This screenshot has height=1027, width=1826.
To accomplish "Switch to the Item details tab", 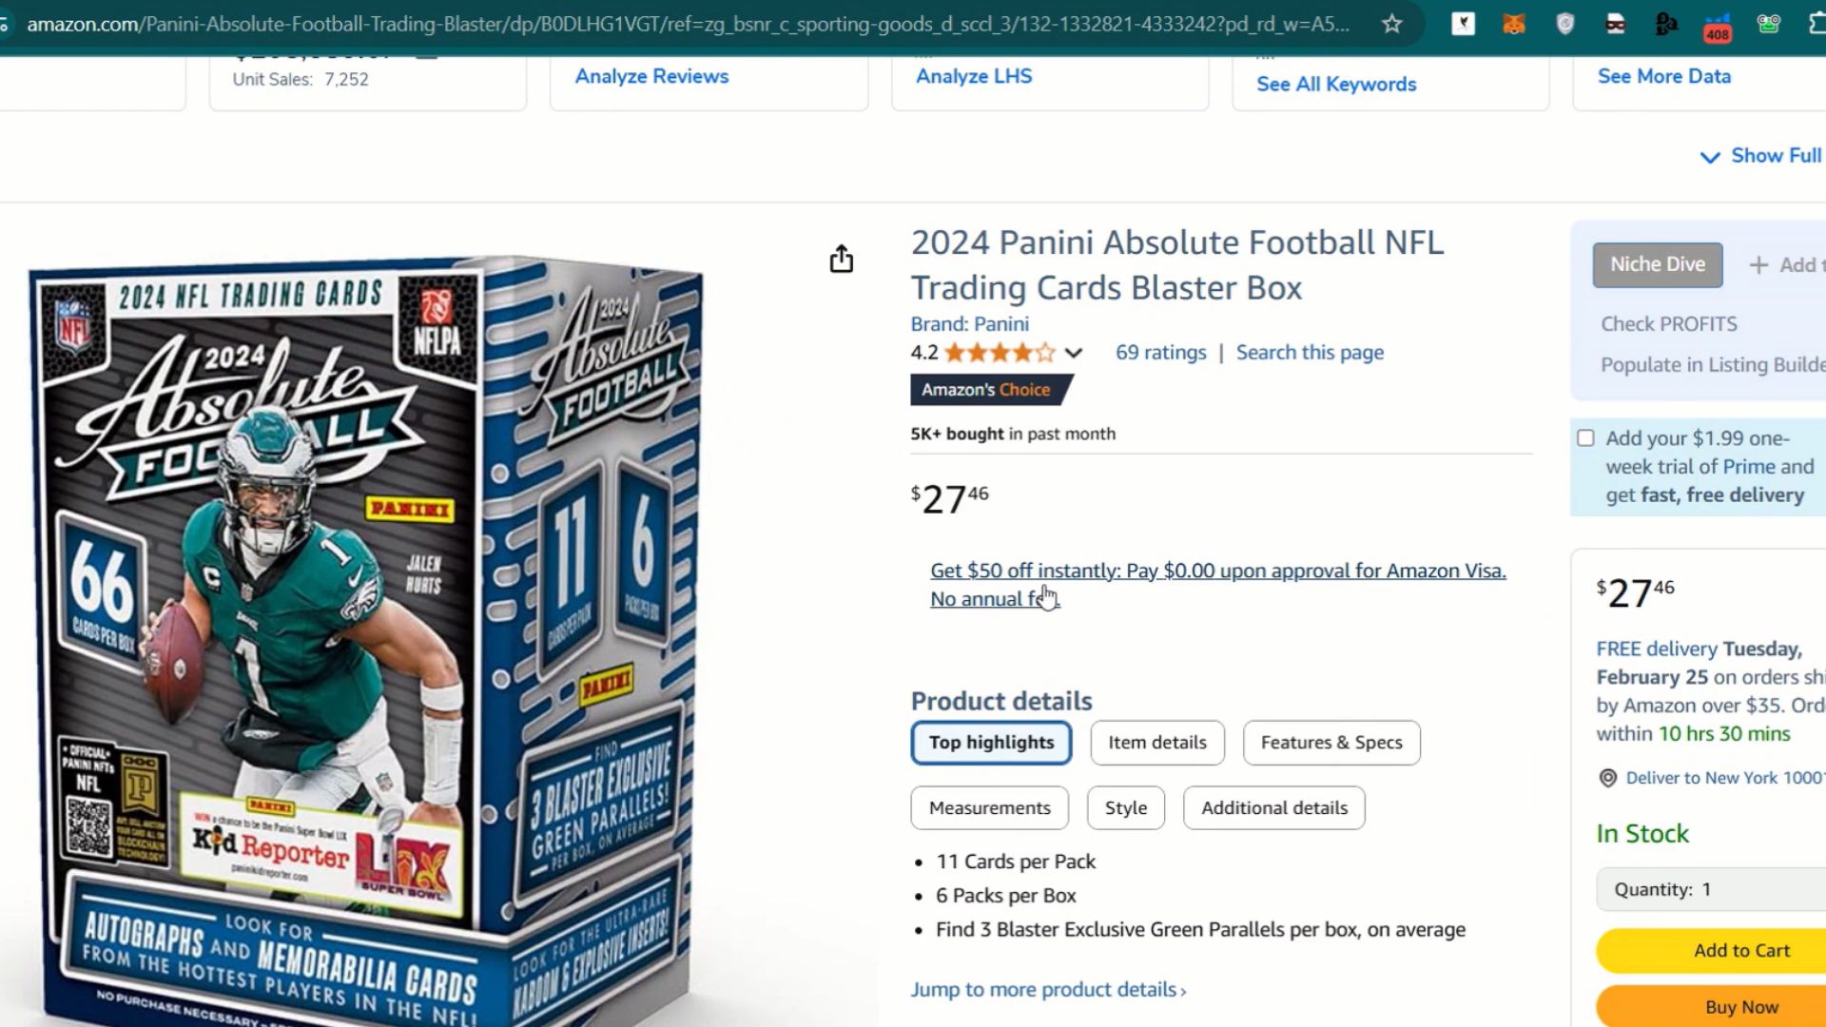I will pos(1156,743).
